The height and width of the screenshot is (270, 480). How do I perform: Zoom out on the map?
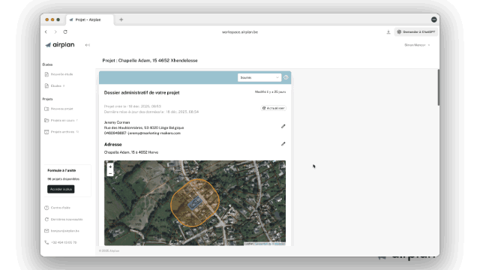coord(110,173)
